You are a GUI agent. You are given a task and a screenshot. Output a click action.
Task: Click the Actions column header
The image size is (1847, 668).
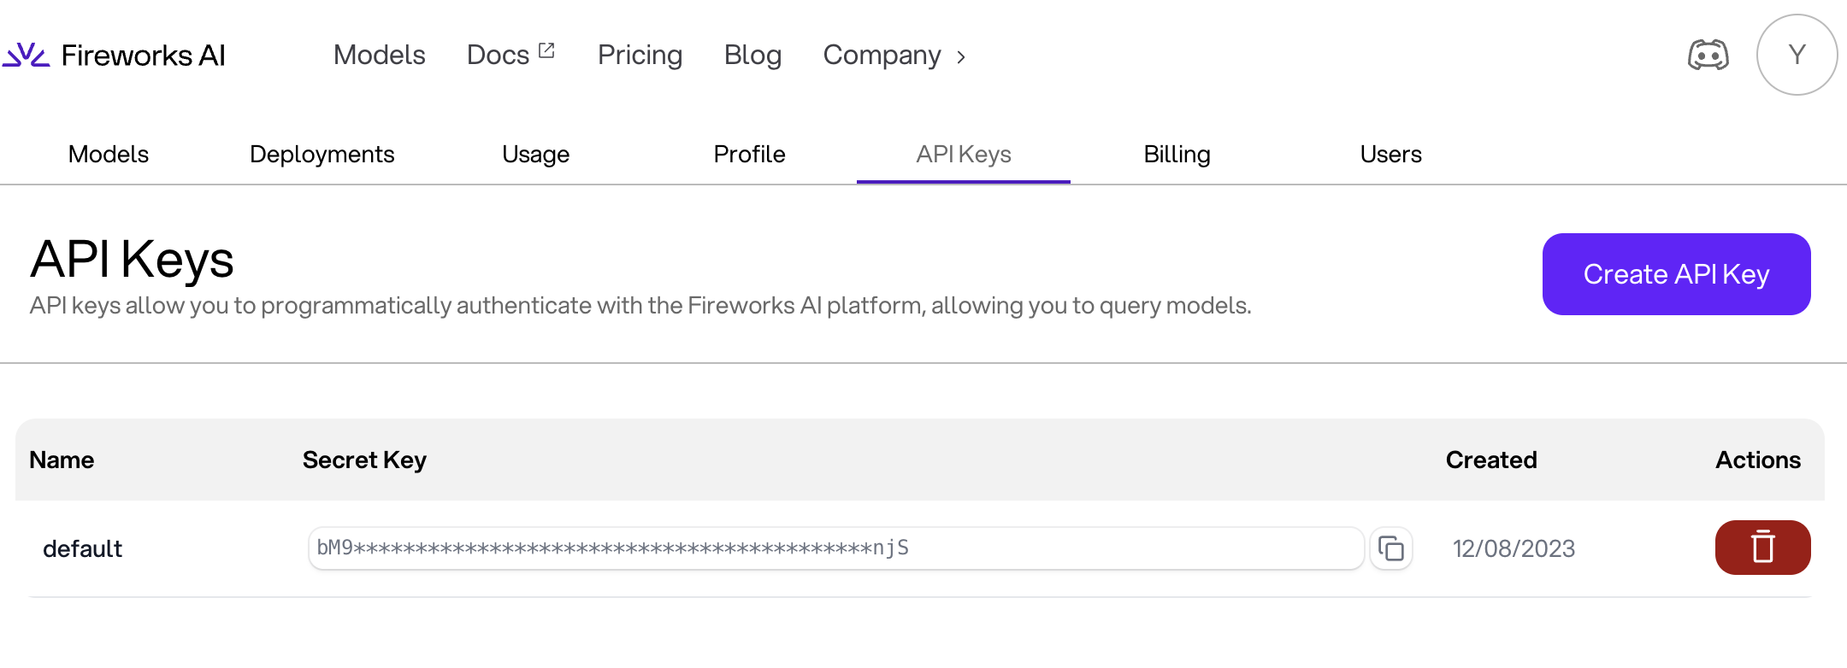click(x=1758, y=460)
